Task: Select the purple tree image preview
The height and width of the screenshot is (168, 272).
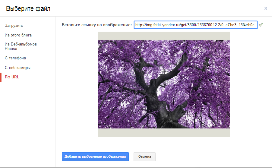Action: 164,85
